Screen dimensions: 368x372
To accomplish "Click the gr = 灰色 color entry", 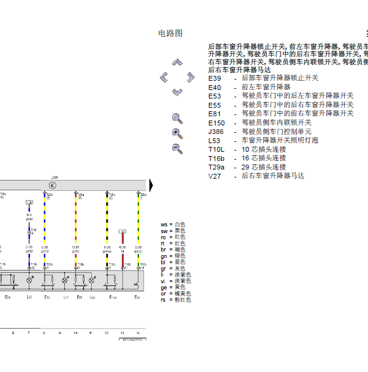I will pos(173,269).
